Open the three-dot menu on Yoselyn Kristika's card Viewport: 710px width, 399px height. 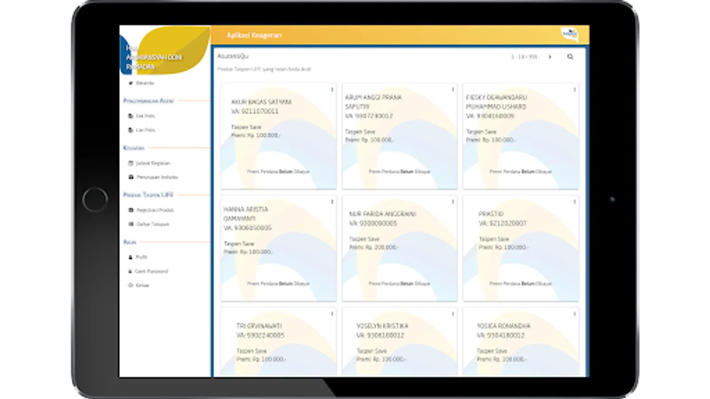(453, 314)
